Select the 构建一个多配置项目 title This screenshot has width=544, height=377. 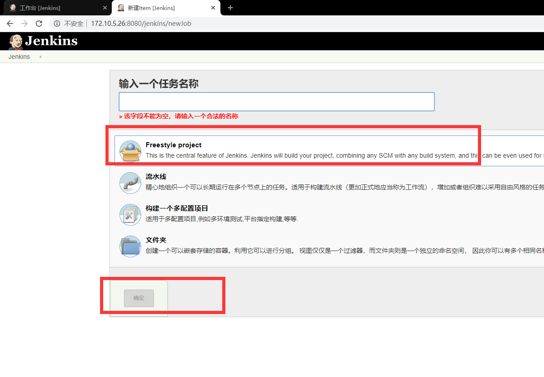(177, 208)
